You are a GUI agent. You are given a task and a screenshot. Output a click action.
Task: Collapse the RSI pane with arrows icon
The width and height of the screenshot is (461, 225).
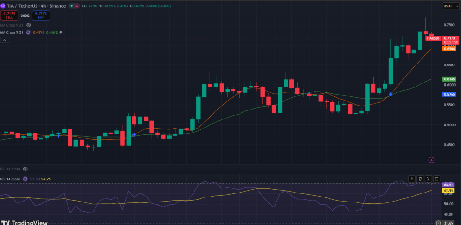tap(429, 179)
